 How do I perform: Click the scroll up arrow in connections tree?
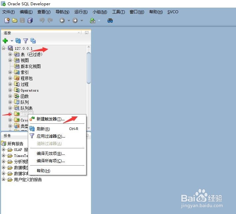(x=89, y=47)
